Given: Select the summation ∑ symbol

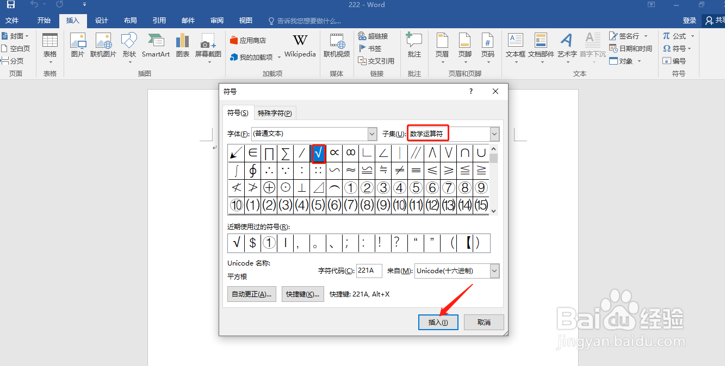Looking at the screenshot, I should point(286,153).
